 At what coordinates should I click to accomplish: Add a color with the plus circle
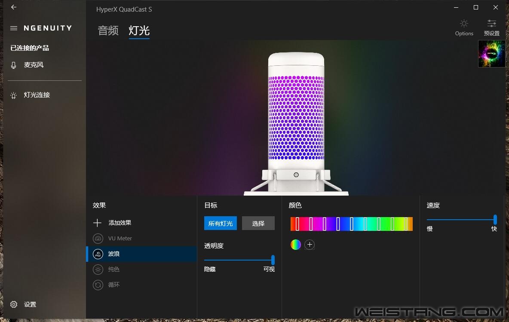(x=310, y=245)
